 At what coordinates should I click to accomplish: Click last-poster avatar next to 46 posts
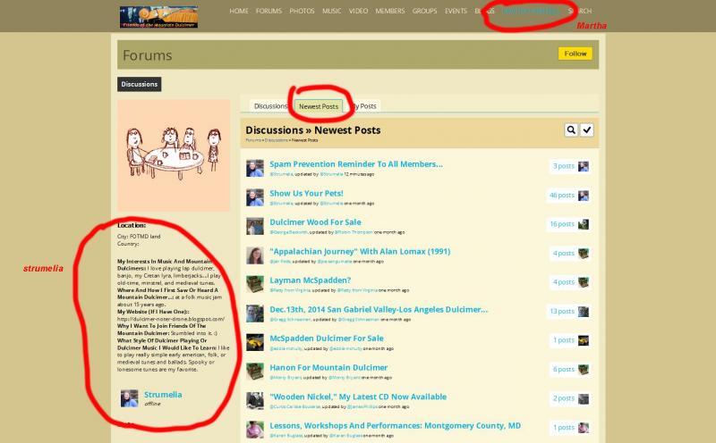pos(584,196)
